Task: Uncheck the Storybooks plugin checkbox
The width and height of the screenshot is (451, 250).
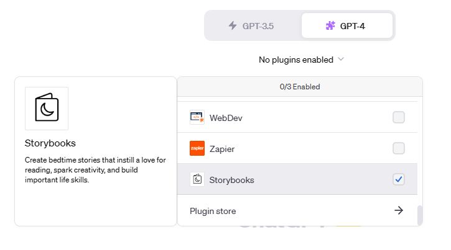Action: pos(399,179)
